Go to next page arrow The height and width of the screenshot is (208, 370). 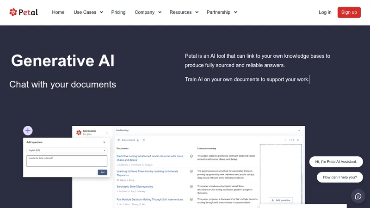298,140
